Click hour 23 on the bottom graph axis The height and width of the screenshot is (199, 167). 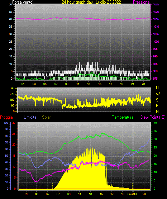[x=144, y=194]
